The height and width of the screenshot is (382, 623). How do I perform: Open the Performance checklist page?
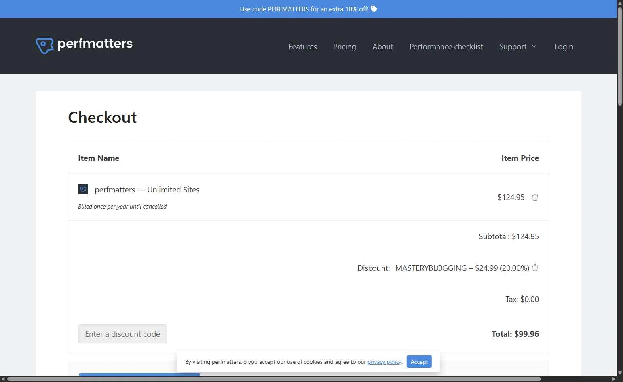click(446, 46)
